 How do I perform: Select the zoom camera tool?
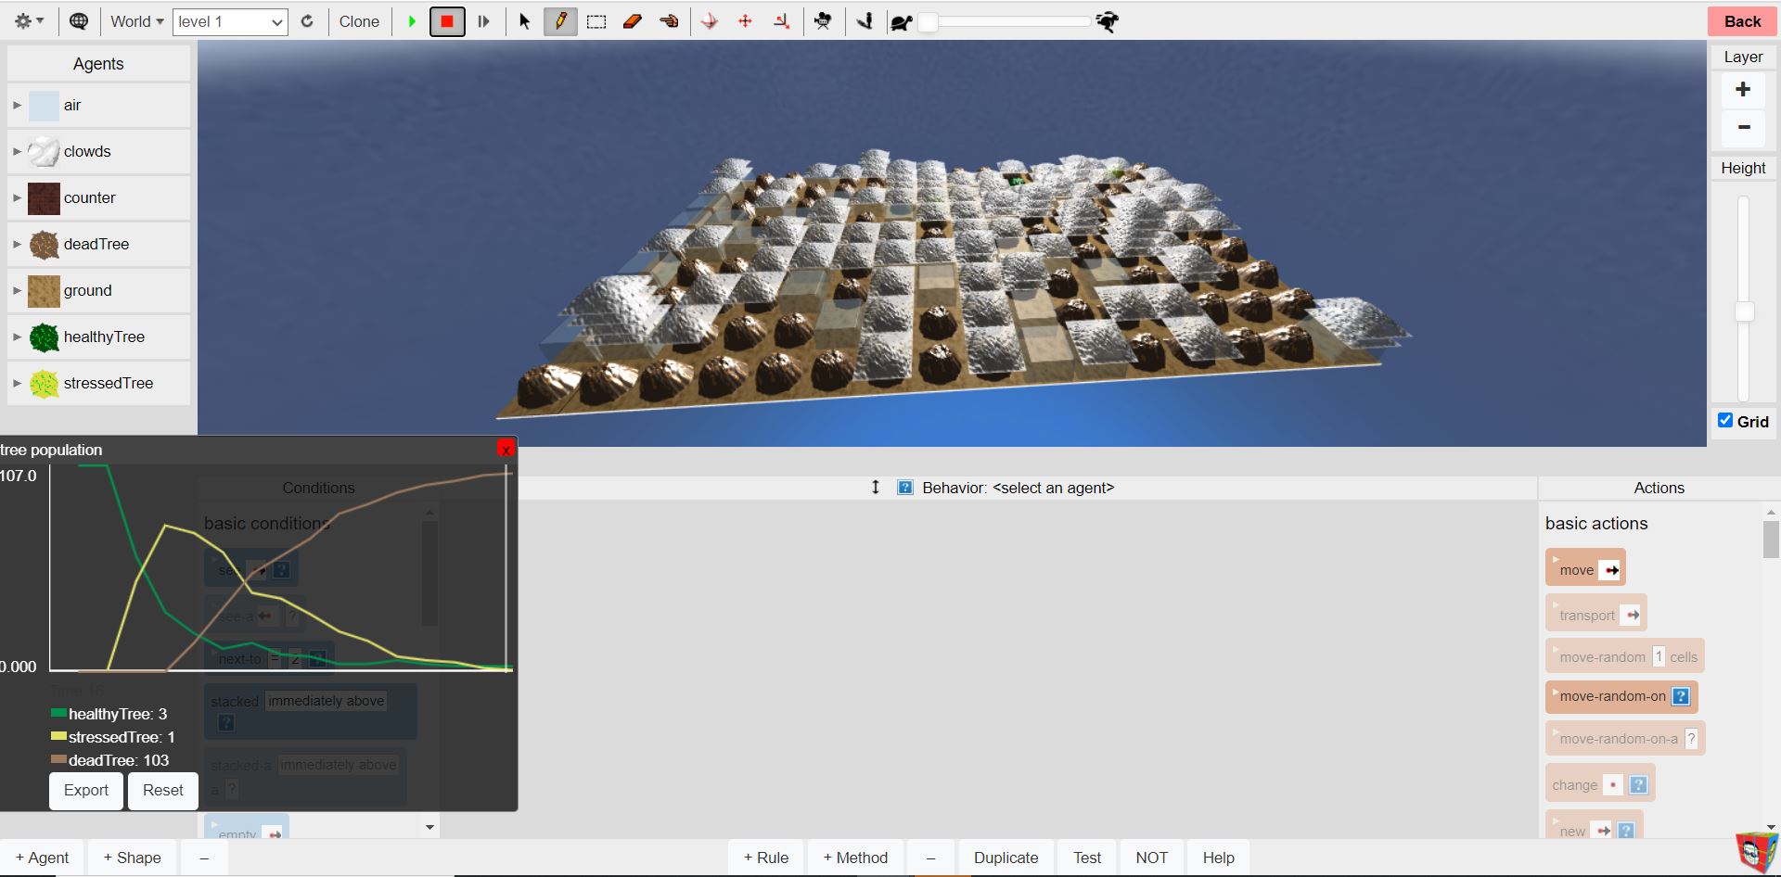[x=781, y=21]
